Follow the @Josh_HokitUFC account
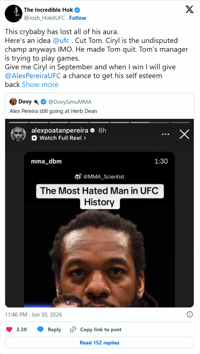 tap(78, 18)
